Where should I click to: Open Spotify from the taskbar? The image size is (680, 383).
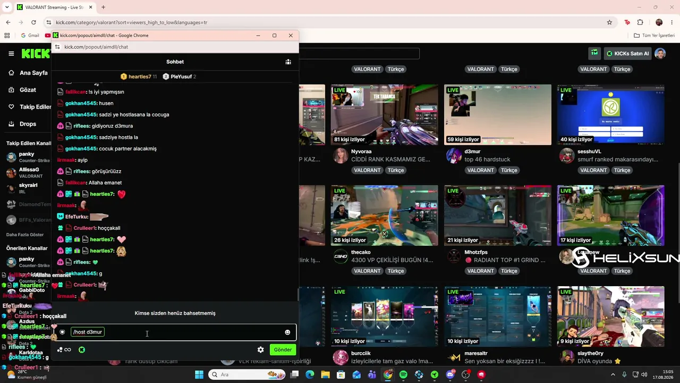click(x=403, y=374)
